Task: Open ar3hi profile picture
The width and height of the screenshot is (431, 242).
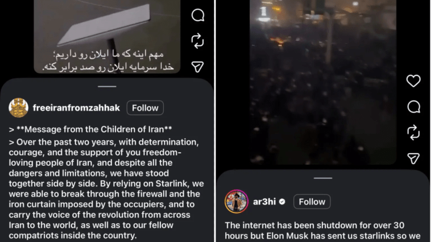Action: click(x=237, y=201)
